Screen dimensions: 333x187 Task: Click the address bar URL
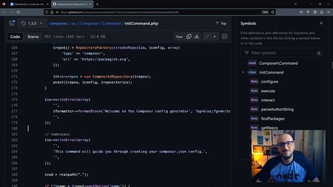point(119,12)
